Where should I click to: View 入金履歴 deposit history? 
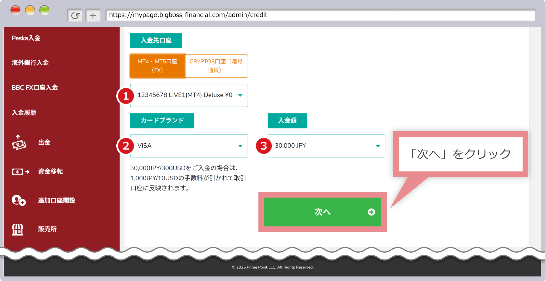tap(24, 113)
